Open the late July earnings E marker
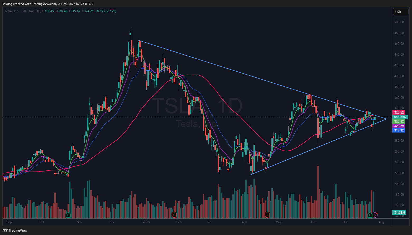 (x=370, y=215)
